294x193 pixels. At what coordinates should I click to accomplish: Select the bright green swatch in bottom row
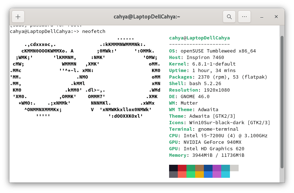(x=191, y=175)
